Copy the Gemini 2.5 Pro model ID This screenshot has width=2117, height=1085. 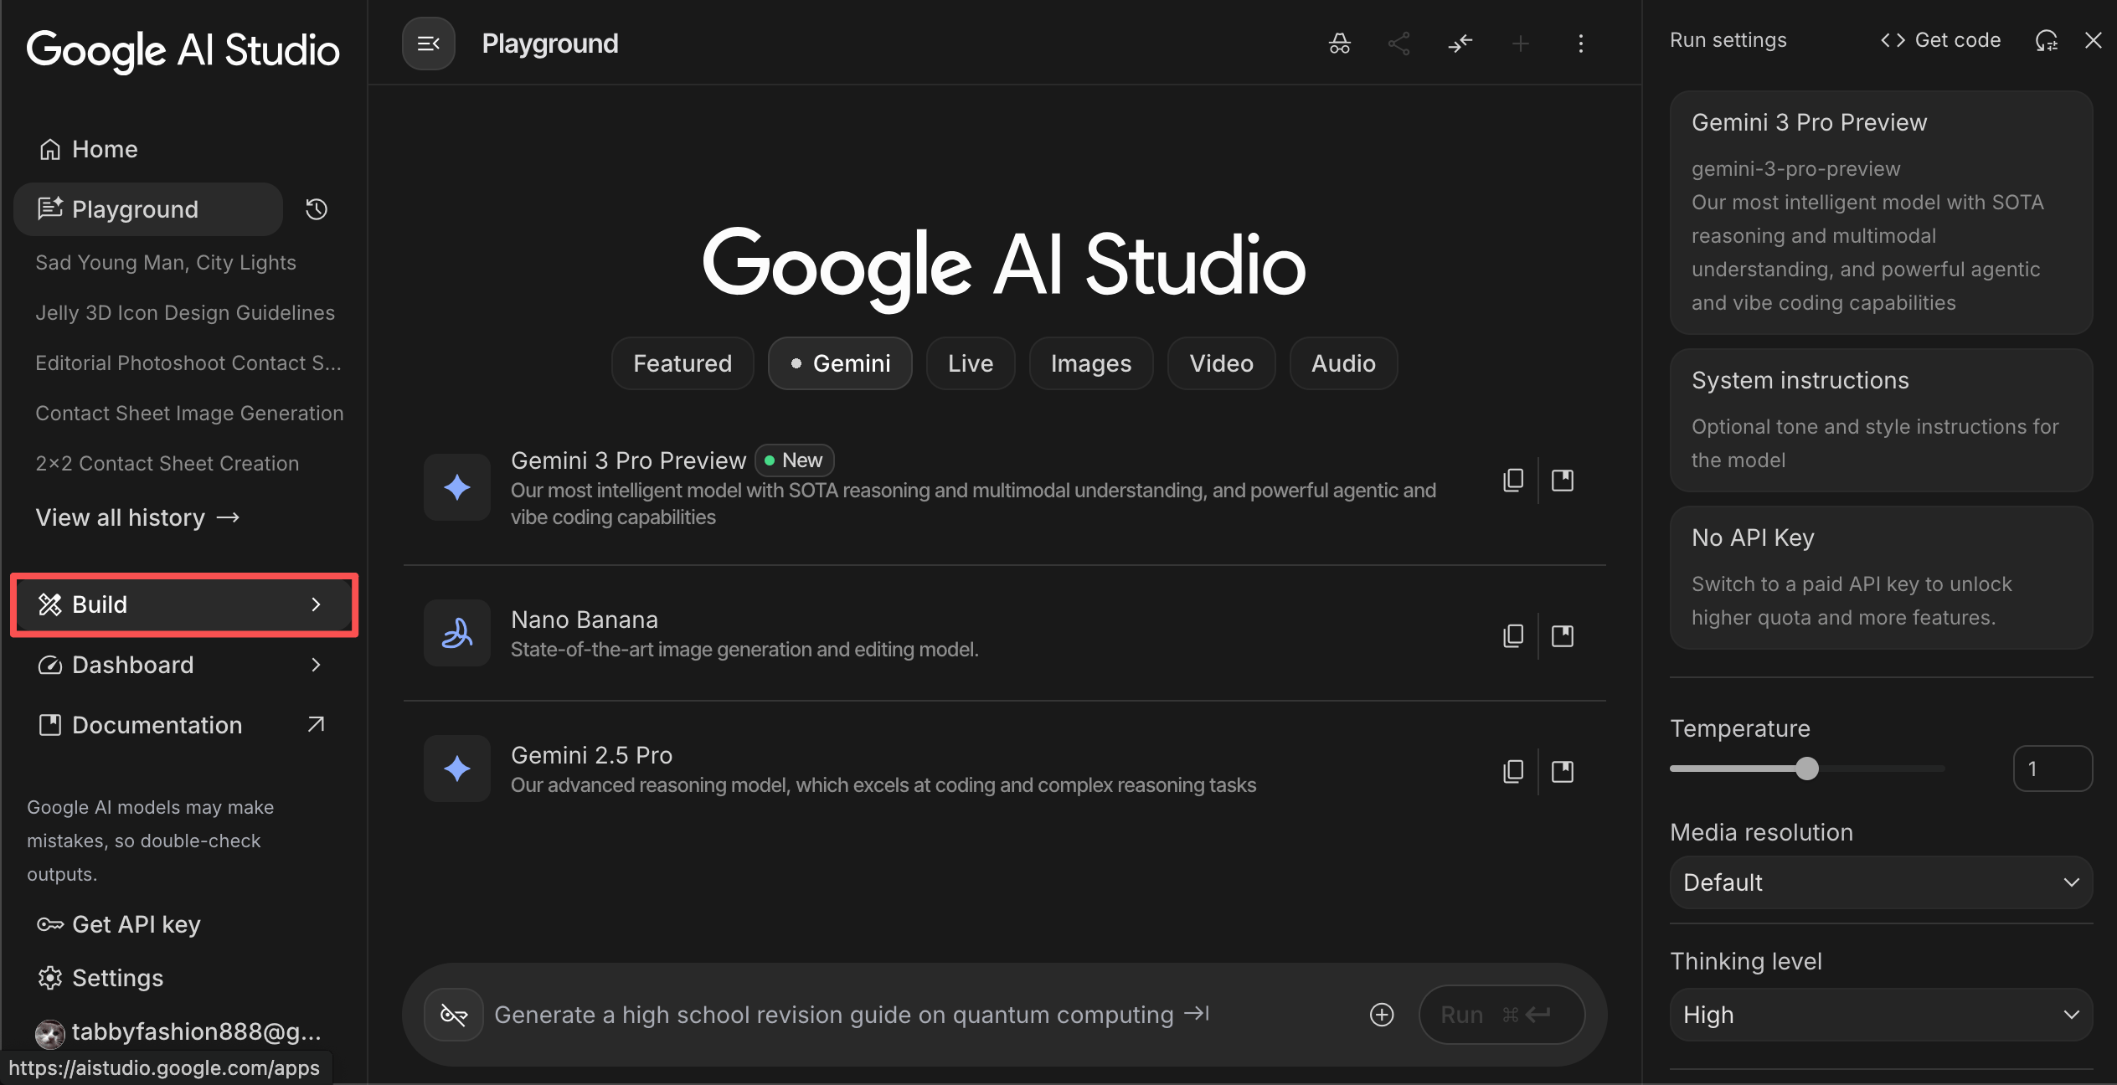pos(1512,771)
